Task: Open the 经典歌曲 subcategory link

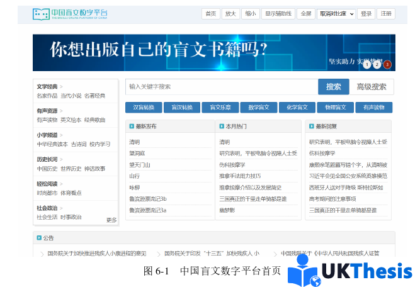Action: 94,120
